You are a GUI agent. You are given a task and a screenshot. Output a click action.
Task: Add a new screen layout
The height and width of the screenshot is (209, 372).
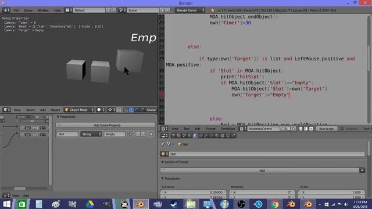point(109,10)
